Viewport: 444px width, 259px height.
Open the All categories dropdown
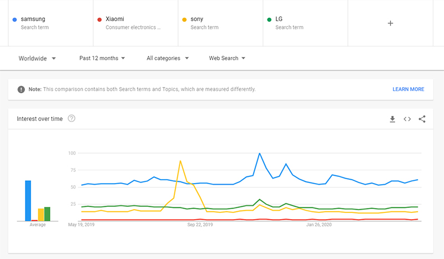pyautogui.click(x=168, y=58)
